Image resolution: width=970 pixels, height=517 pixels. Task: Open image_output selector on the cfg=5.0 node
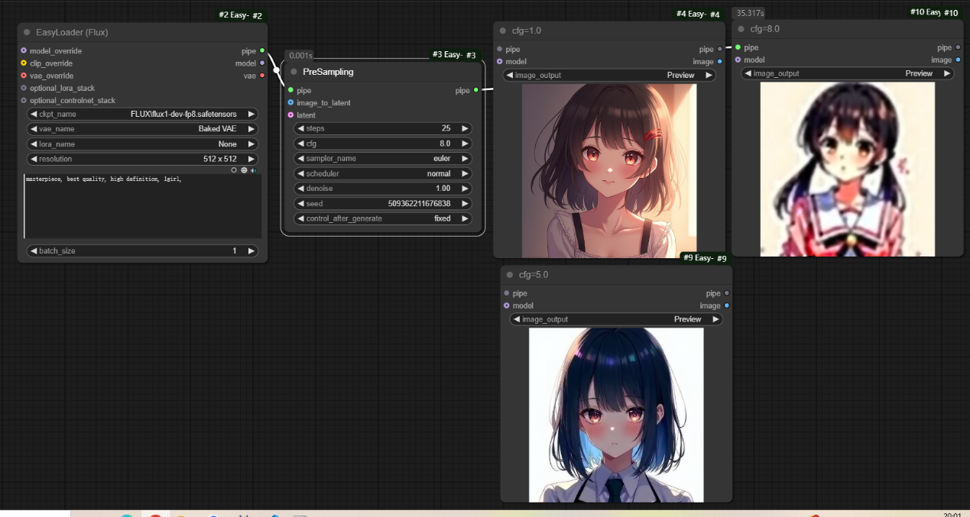pos(616,319)
